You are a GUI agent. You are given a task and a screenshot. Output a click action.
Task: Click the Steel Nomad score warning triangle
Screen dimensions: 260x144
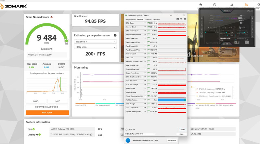52,17
